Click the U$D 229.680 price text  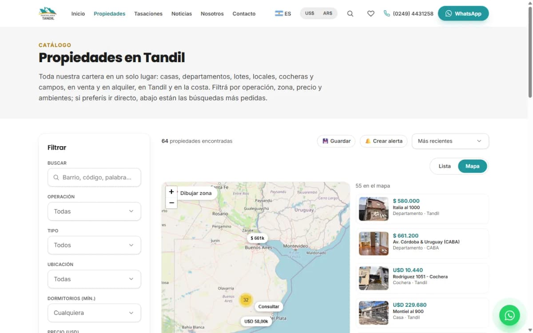[410, 305]
